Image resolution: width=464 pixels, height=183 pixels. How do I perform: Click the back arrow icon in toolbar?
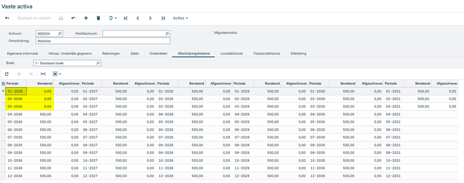pos(7,19)
